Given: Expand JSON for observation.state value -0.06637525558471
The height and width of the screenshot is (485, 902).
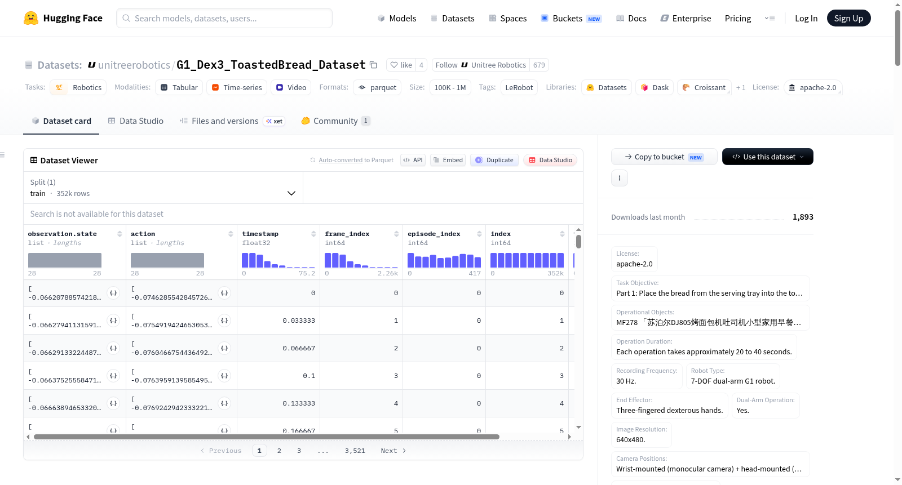Looking at the screenshot, I should 113,376.
